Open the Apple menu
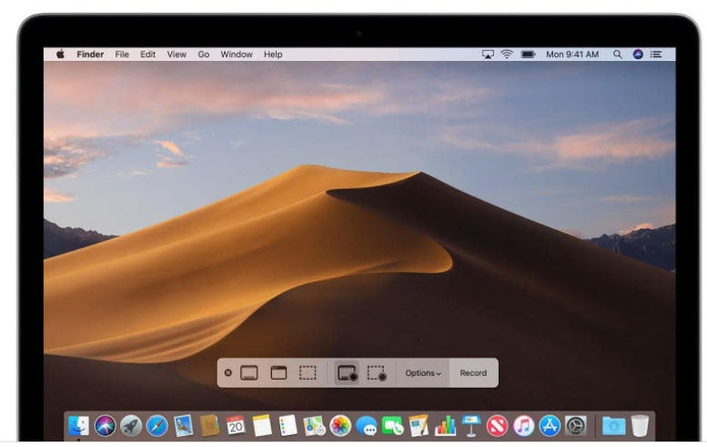The image size is (707, 447). point(60,54)
